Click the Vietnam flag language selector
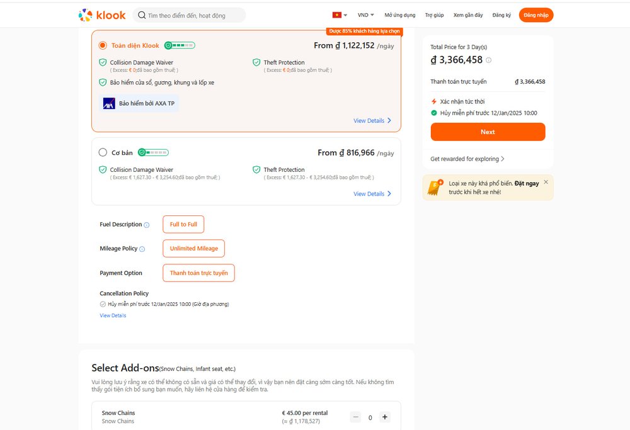 [336, 14]
